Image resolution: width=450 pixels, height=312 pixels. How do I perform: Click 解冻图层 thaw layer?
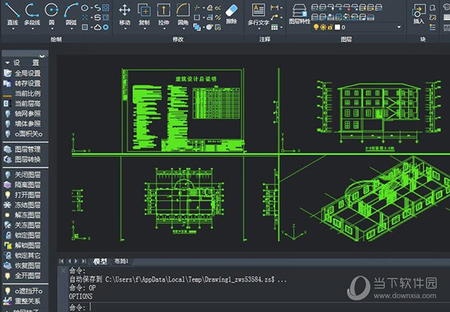pos(22,215)
